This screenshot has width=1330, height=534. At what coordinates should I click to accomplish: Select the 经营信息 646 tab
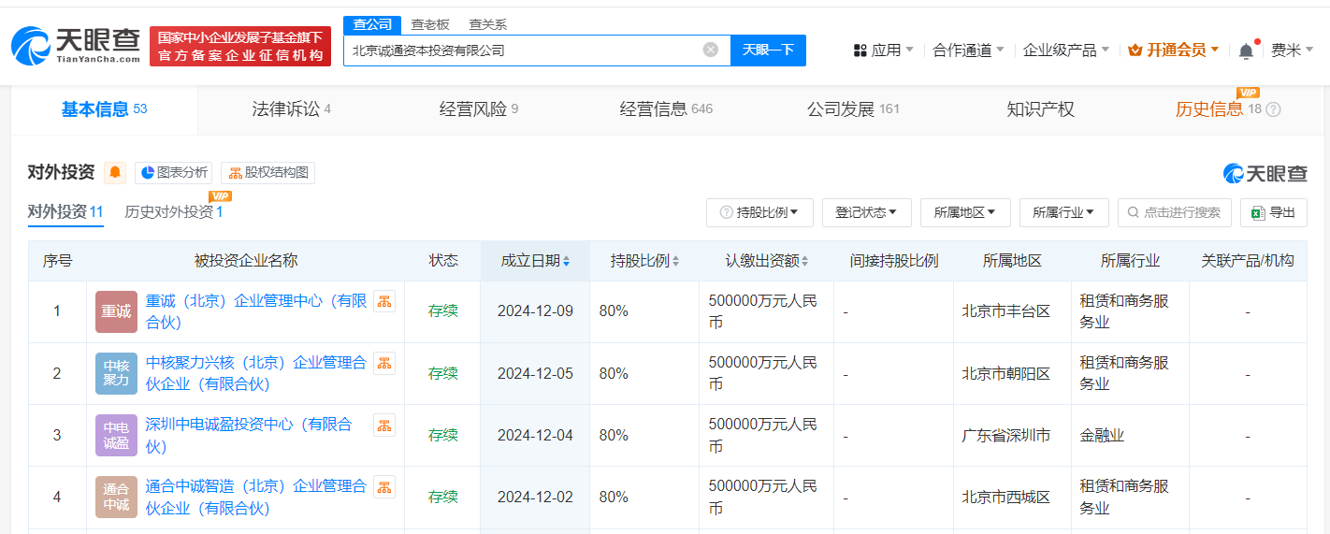[666, 109]
